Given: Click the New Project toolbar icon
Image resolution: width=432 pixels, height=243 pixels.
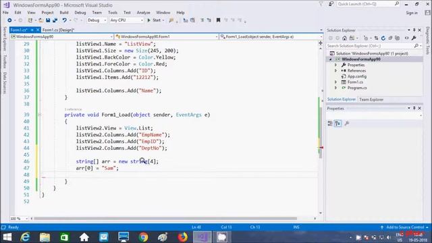Looking at the screenshot, I should point(30,20).
